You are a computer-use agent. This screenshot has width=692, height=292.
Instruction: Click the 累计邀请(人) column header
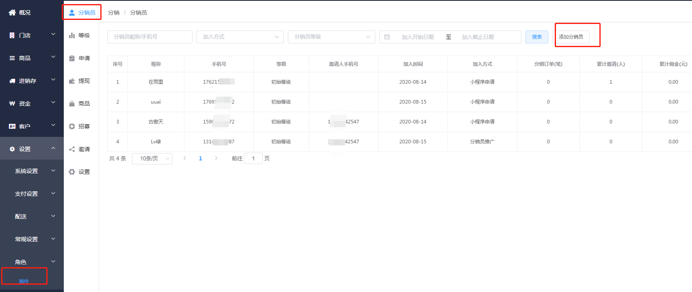pyautogui.click(x=611, y=64)
